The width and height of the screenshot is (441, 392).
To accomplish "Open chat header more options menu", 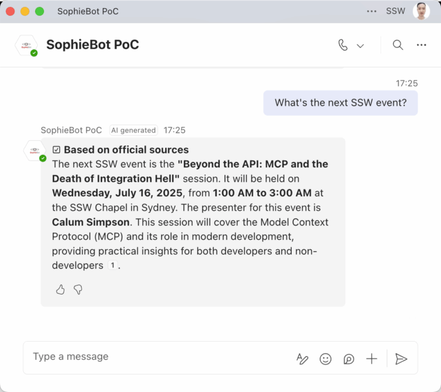I will click(x=421, y=45).
